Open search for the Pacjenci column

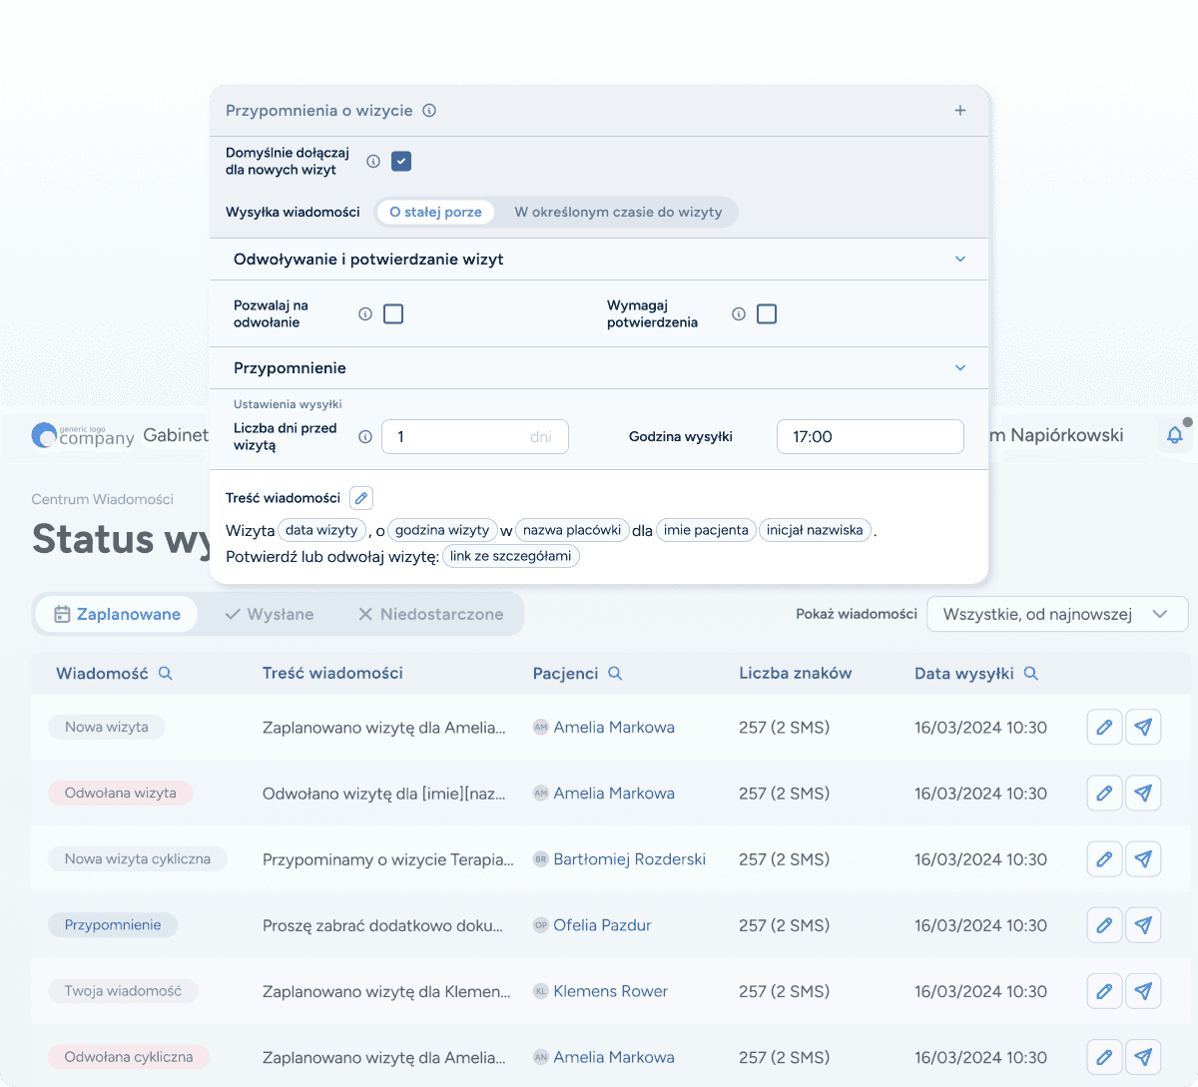point(616,673)
